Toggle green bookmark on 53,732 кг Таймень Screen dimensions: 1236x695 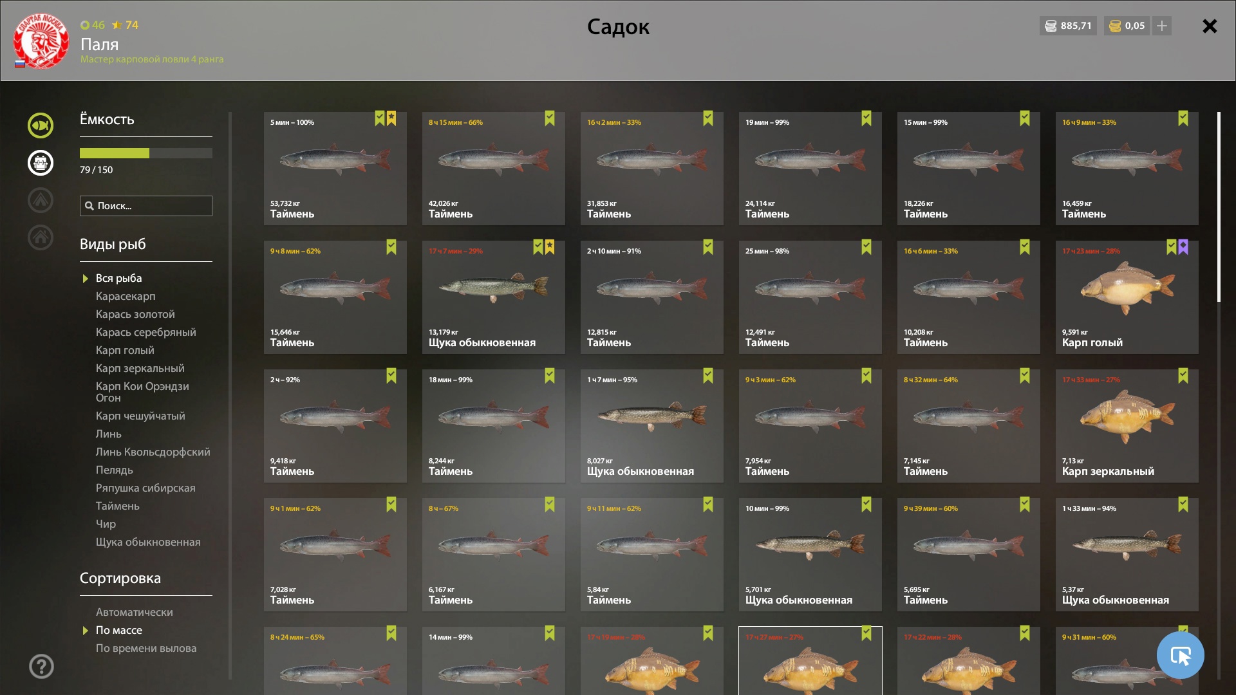380,118
